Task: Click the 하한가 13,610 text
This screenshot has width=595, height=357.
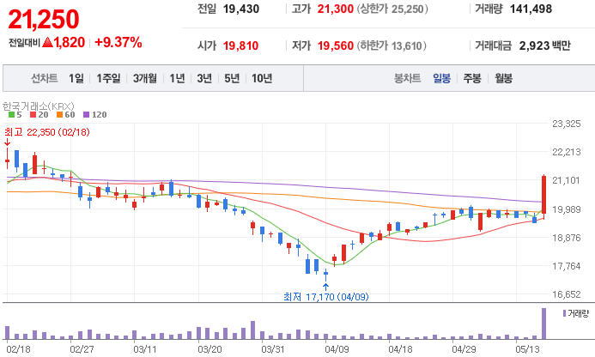Action: (392, 45)
